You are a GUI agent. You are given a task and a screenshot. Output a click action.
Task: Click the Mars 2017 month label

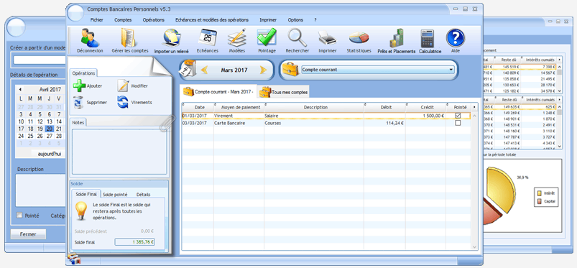(234, 70)
